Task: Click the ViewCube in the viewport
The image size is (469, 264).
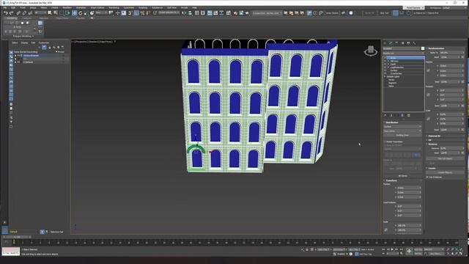Action: [x=371, y=51]
